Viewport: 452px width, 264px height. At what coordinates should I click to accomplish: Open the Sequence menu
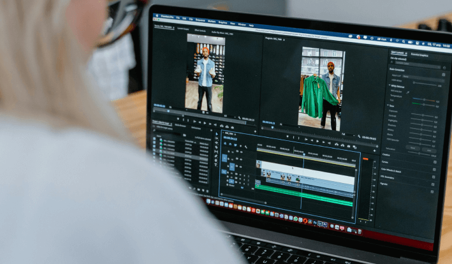(x=200, y=20)
